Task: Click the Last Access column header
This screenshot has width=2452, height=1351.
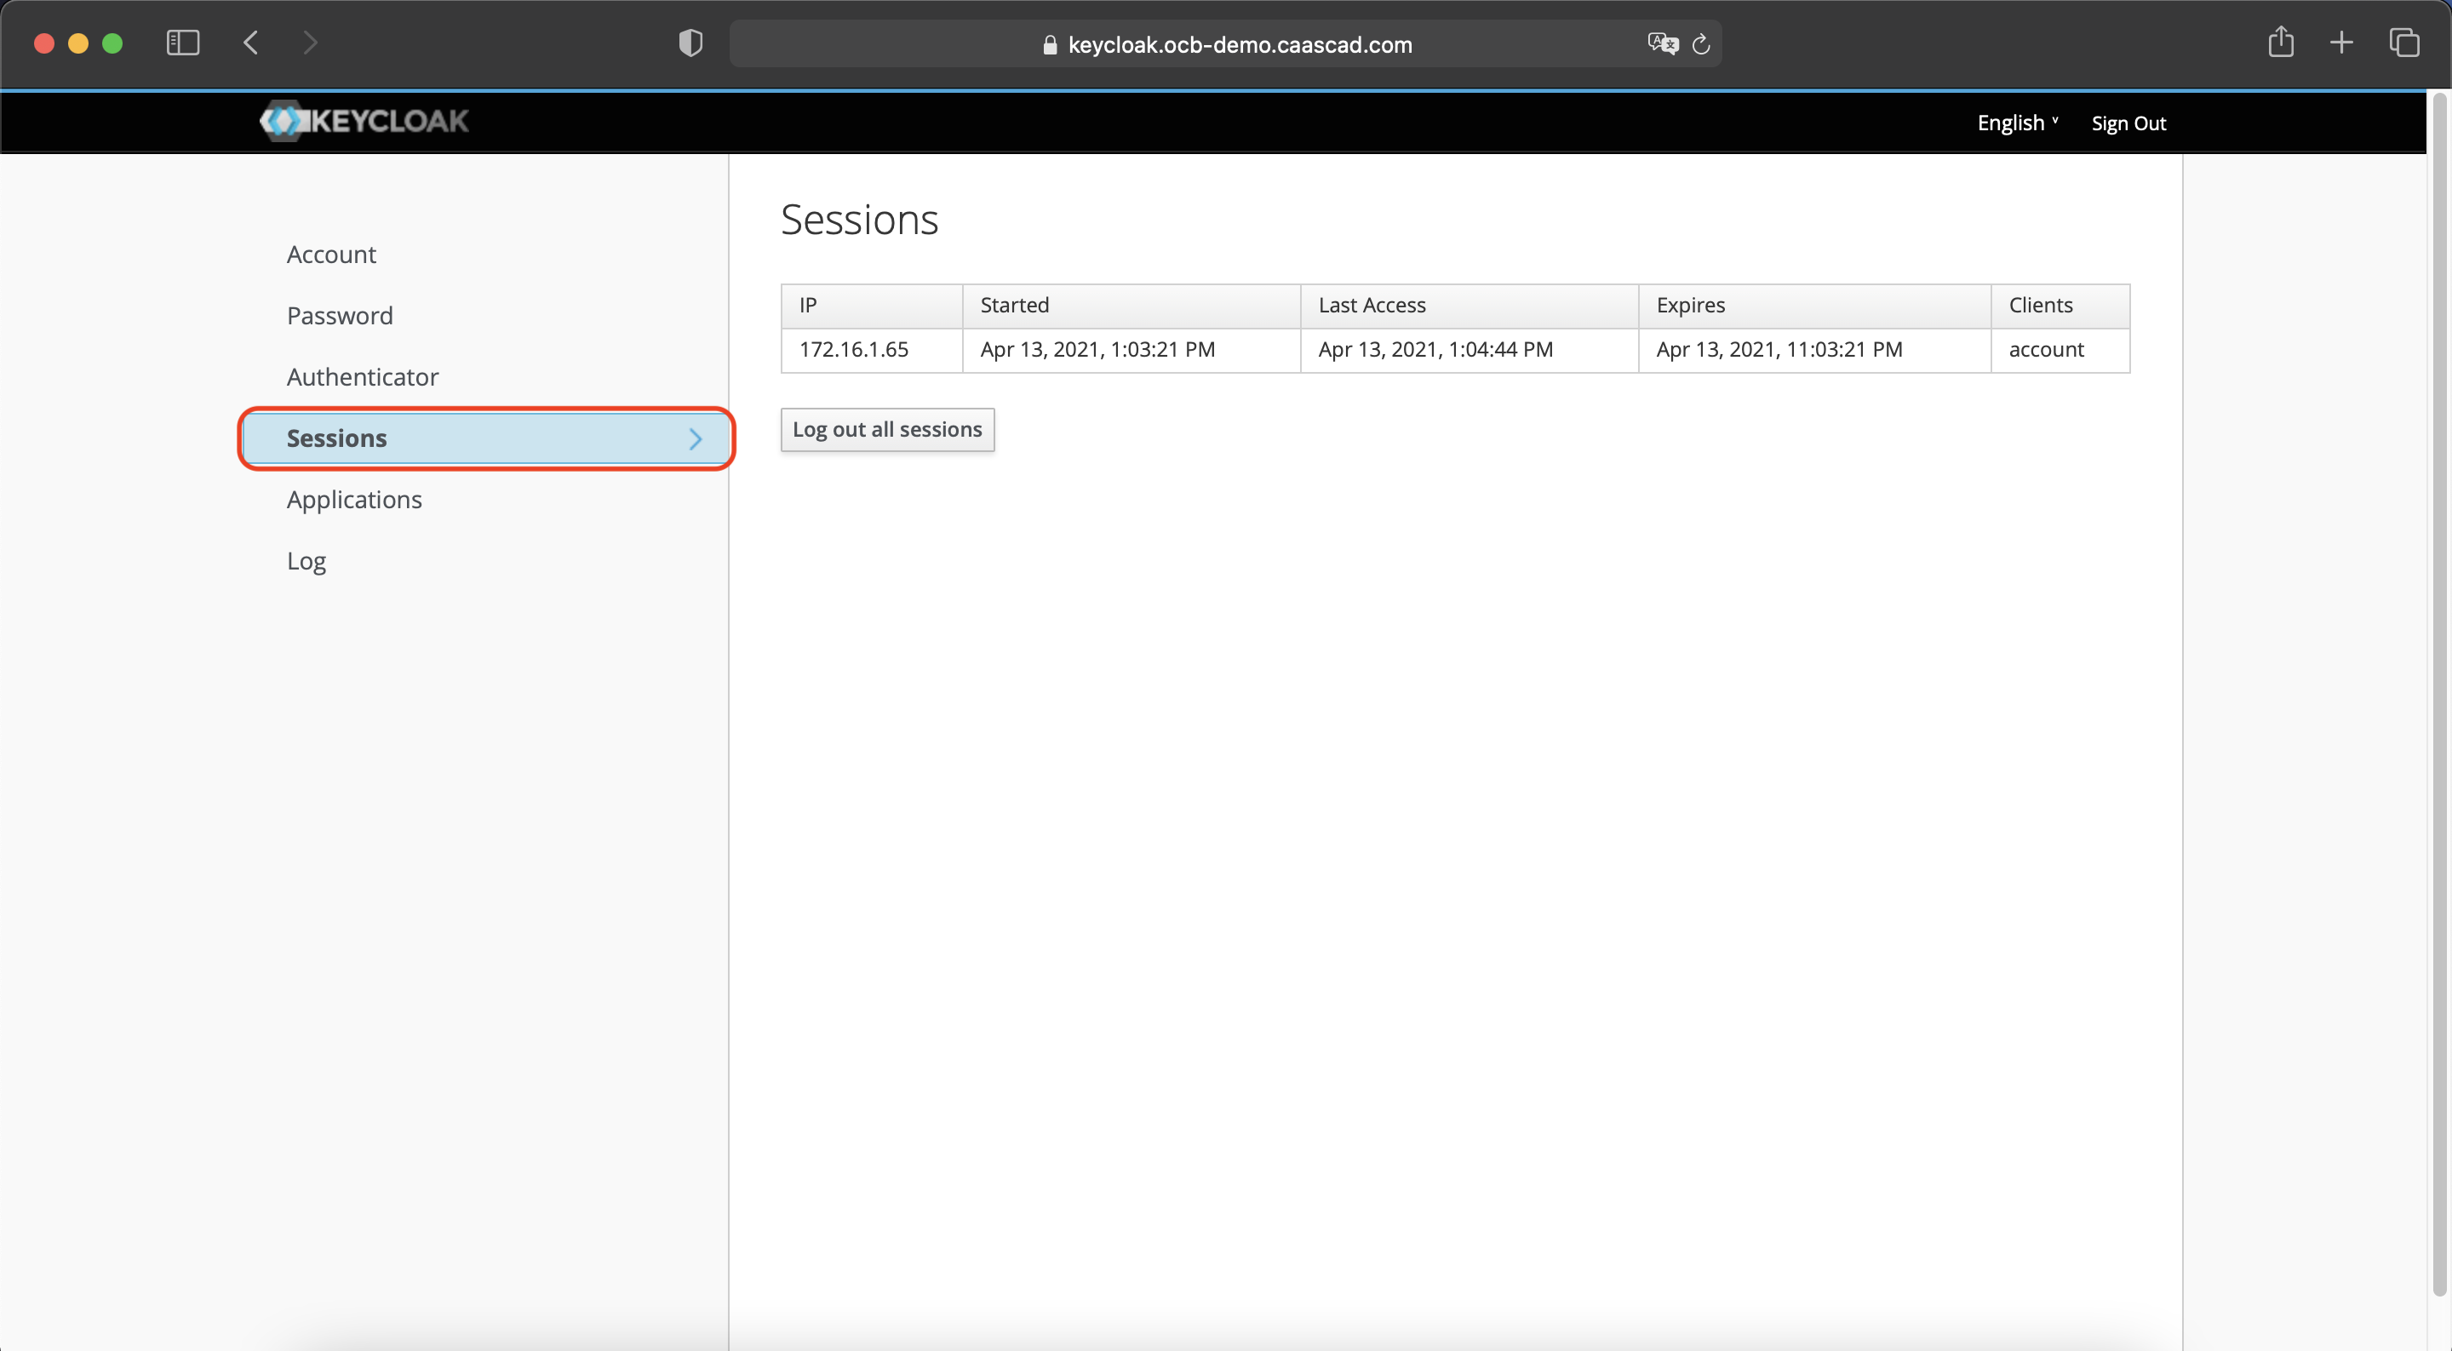Action: point(1469,306)
